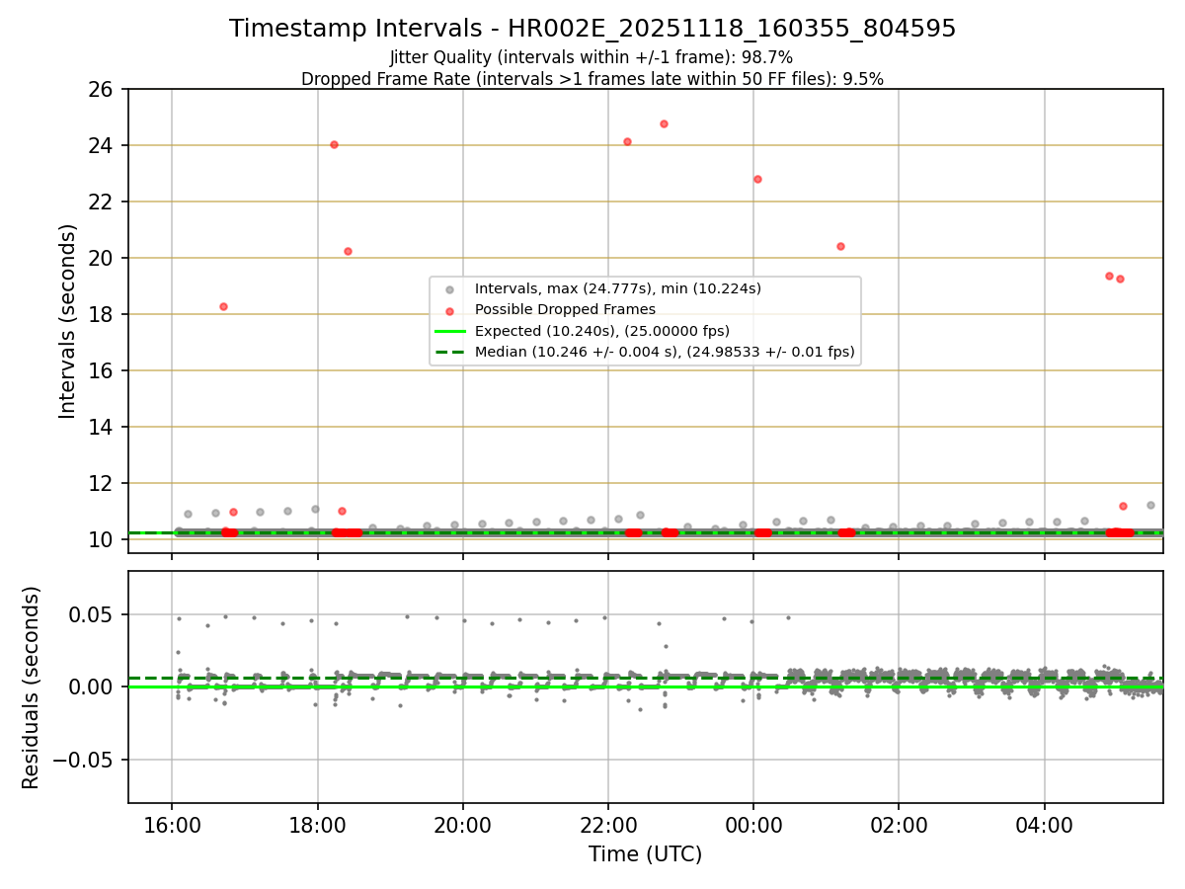Click the red point near 20.4 seconds after 01:00
Image resolution: width=1185 pixels, height=889 pixels.
pos(840,246)
